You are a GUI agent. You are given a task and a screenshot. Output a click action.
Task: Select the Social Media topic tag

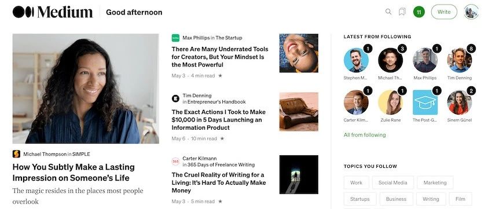click(x=393, y=182)
